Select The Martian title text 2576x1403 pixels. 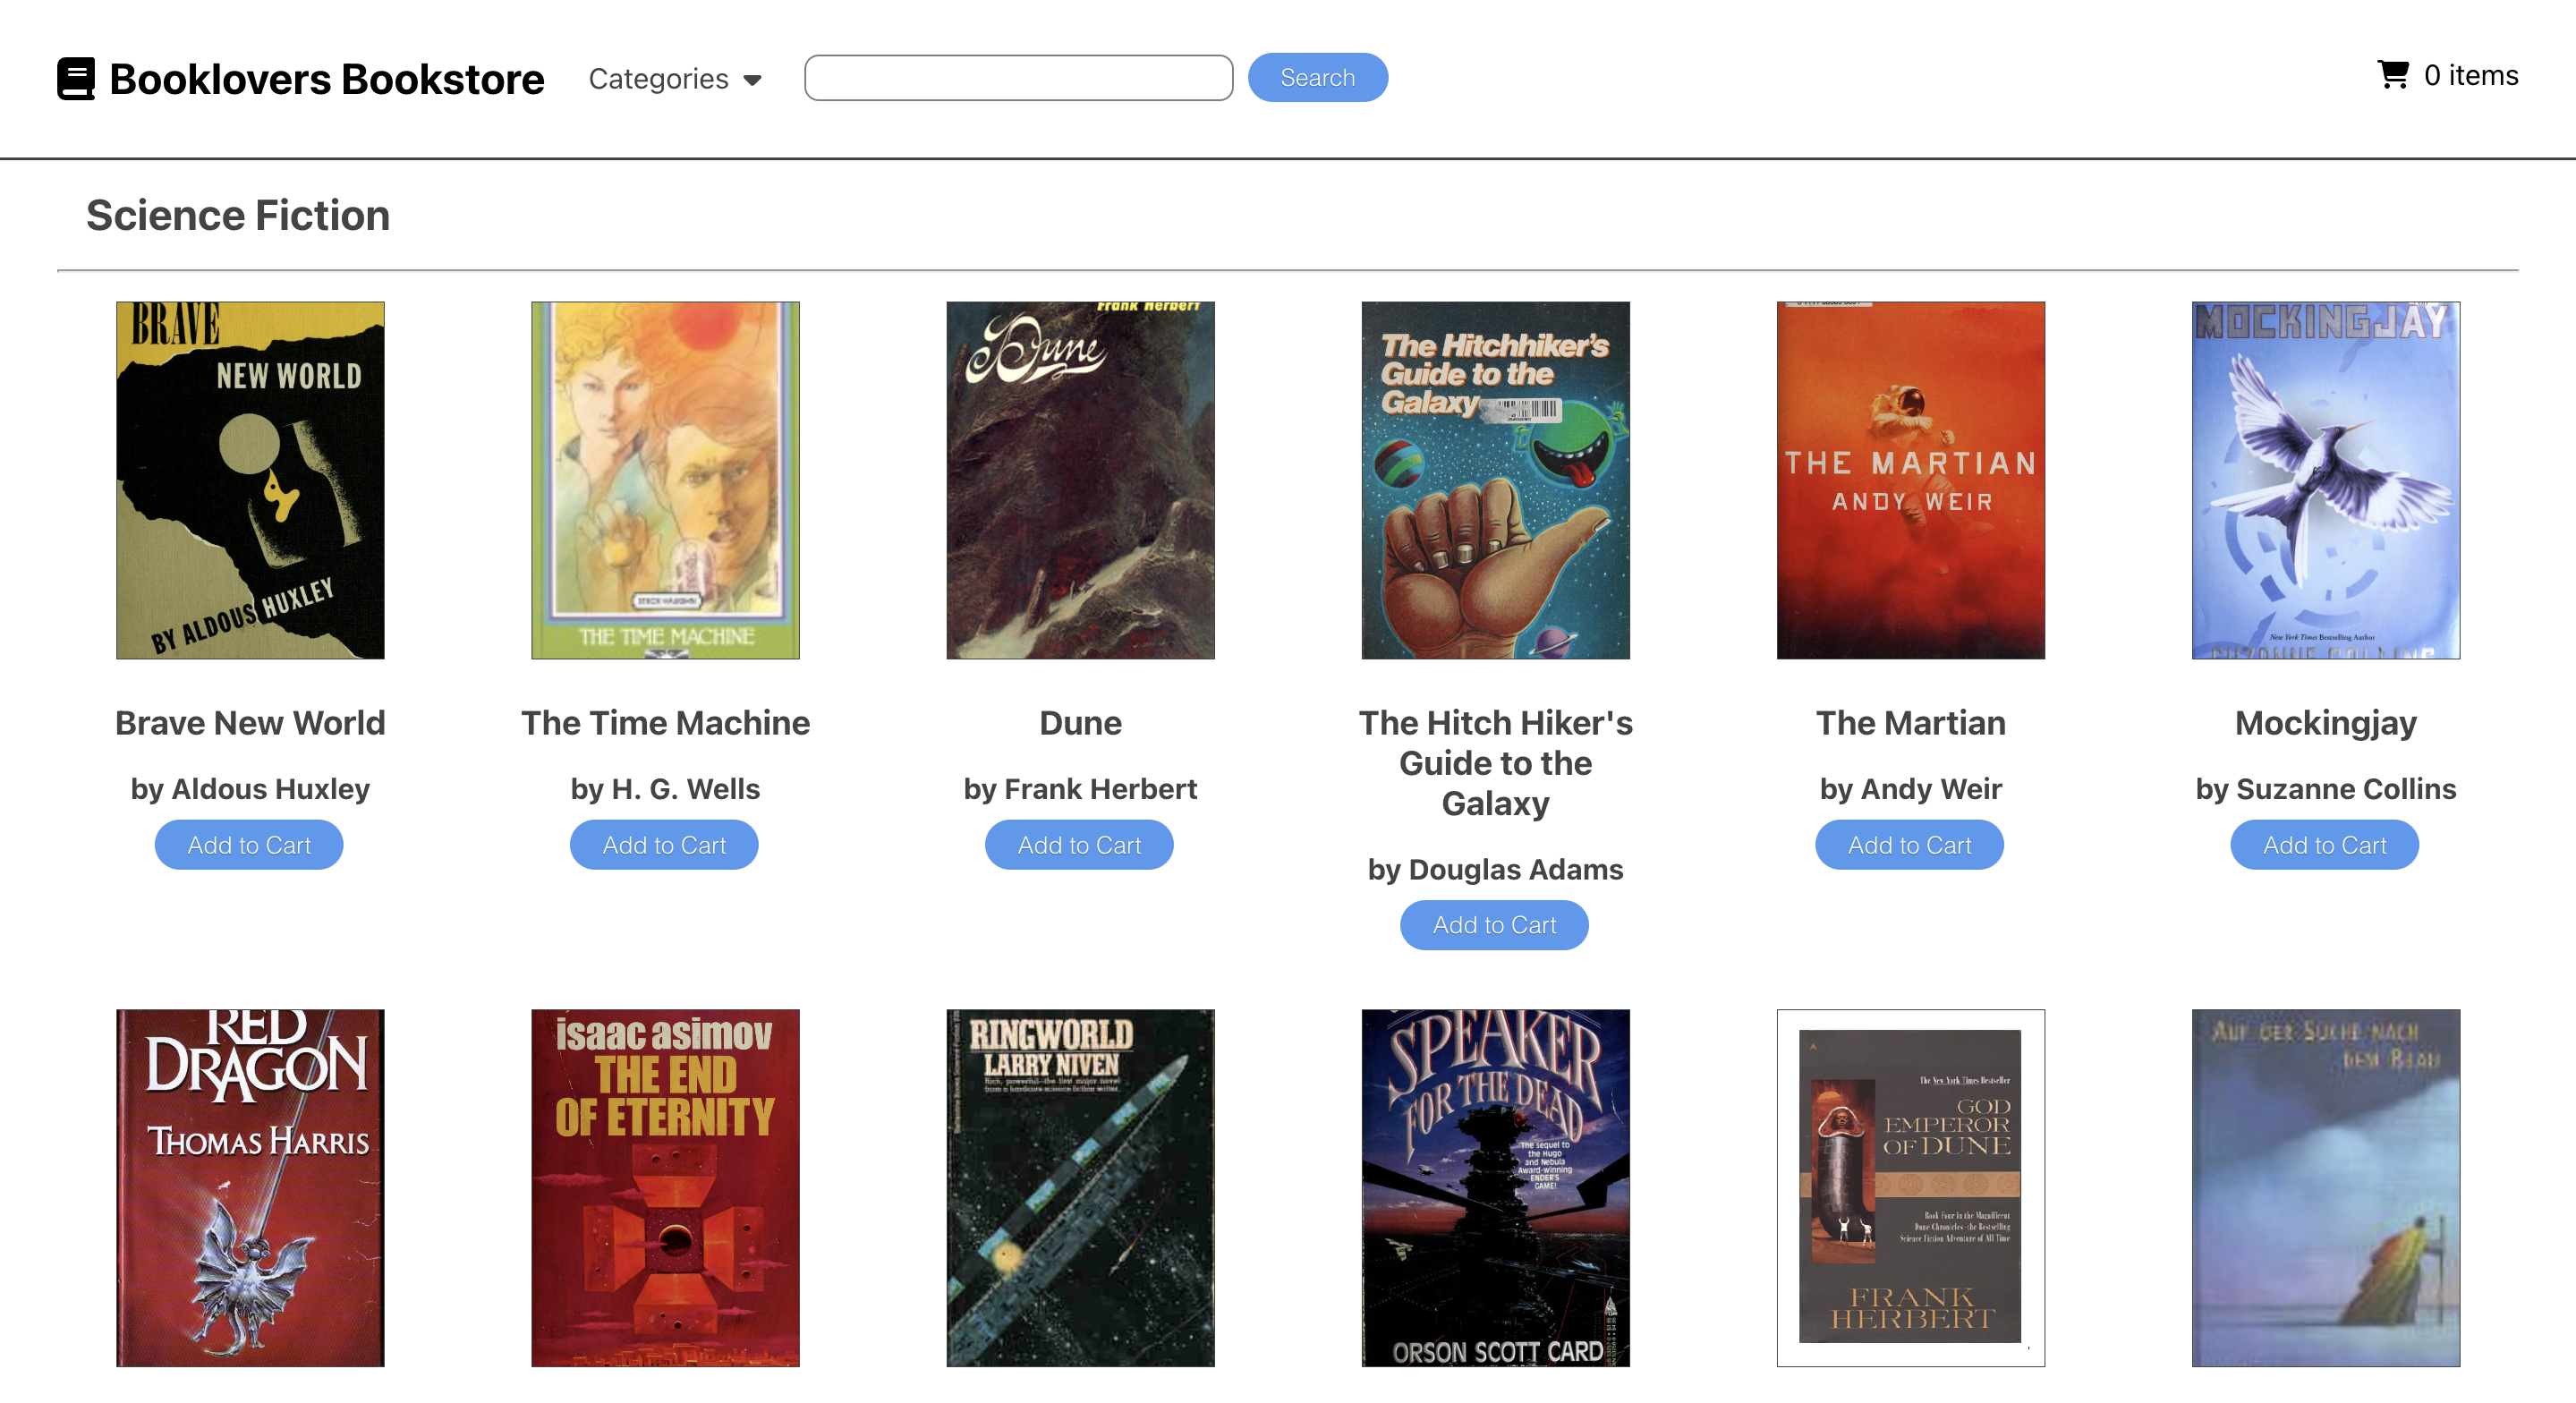coord(1910,723)
